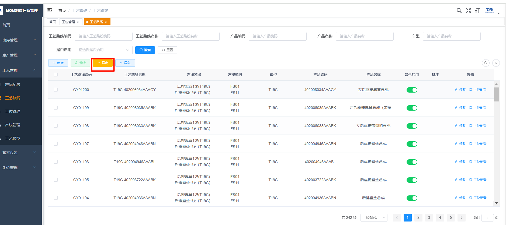Open the user avatar logo menu
The image size is (506, 225).
tap(490, 10)
